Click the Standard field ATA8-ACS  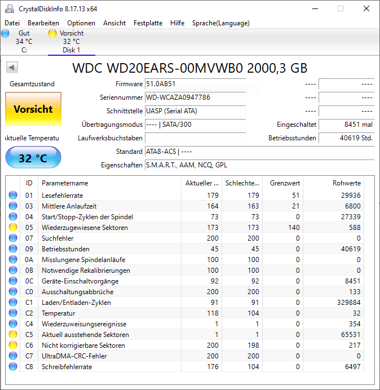tap(259, 152)
